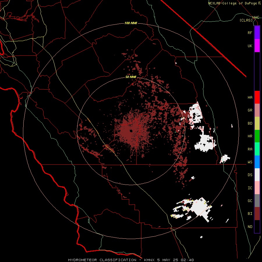Screen dimensions: 262x262
Task: Click the HR heavy rain green swatch
Action: click(x=257, y=136)
